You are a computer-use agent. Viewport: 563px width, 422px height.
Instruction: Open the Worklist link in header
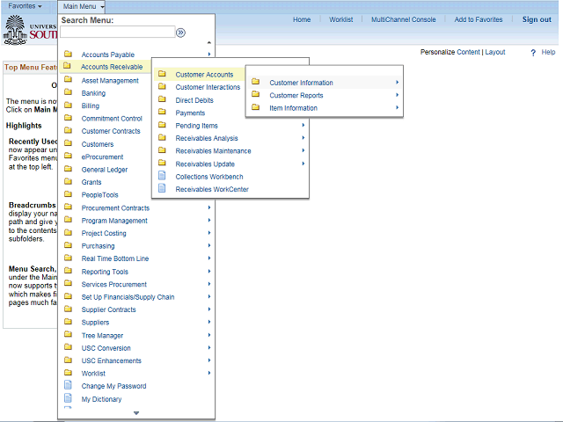point(340,19)
